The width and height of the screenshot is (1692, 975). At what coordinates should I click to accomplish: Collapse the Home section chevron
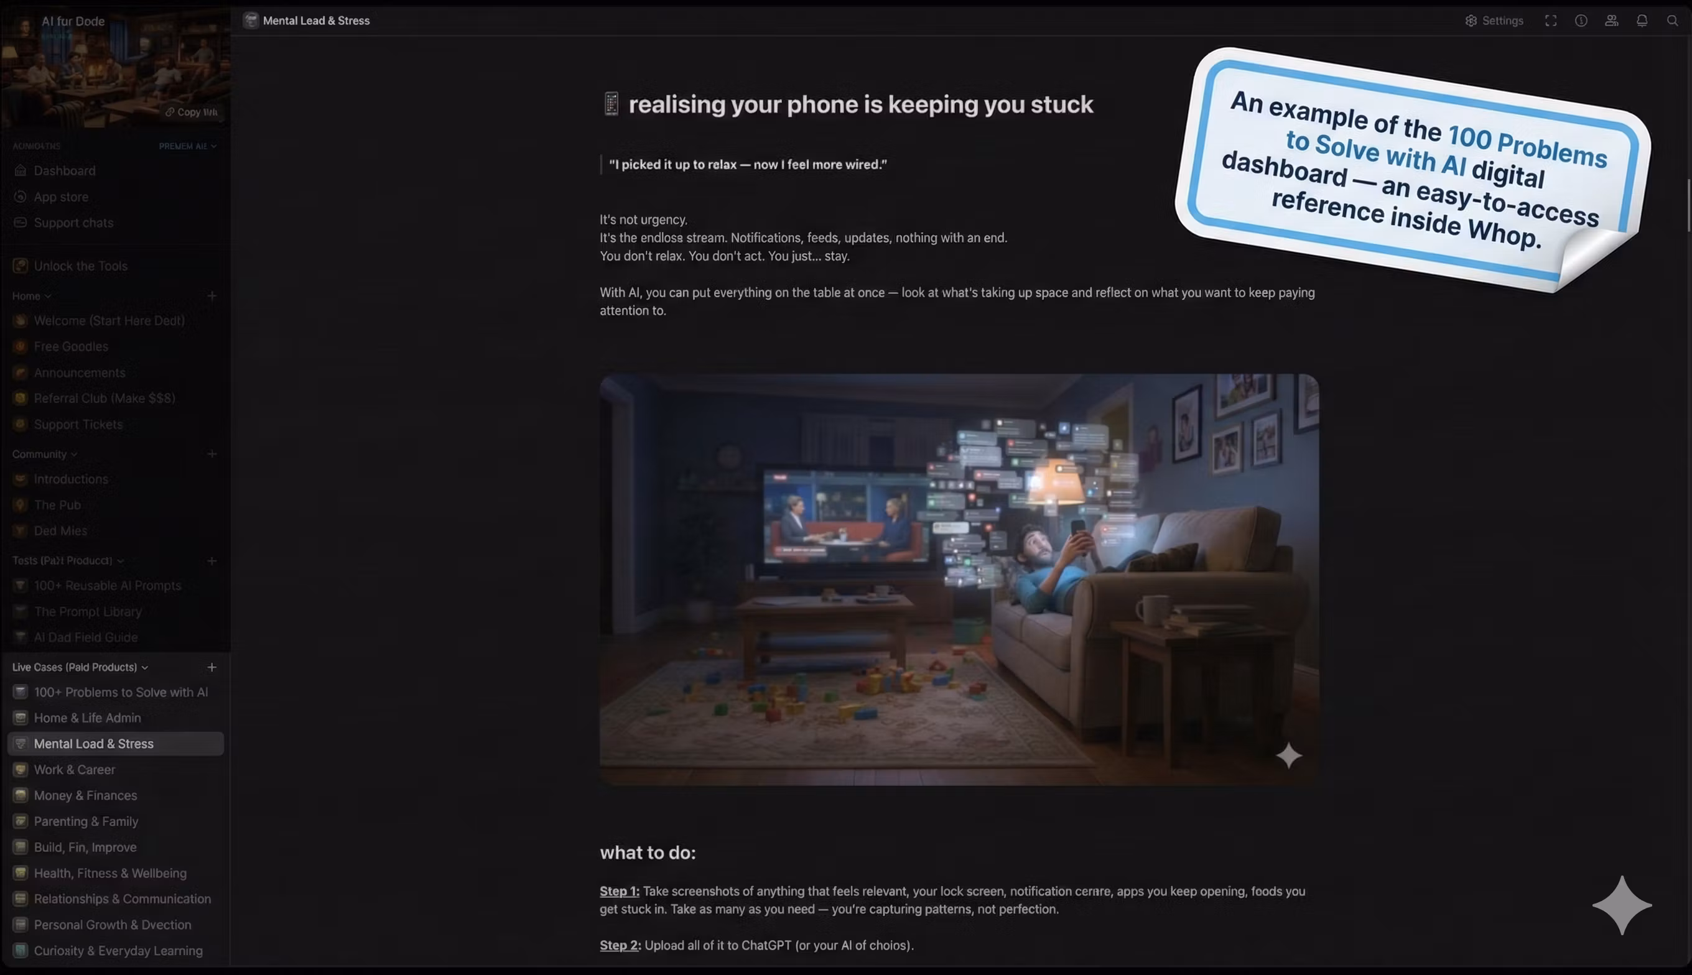(49, 296)
